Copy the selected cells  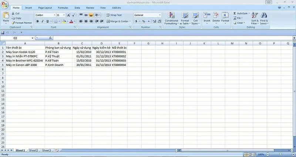[x=16, y=18]
